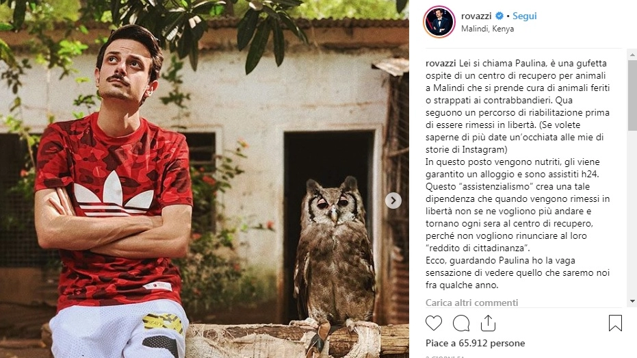Click the scrollbar up arrow
Screen dimensions: 637x358
[x=632, y=55]
